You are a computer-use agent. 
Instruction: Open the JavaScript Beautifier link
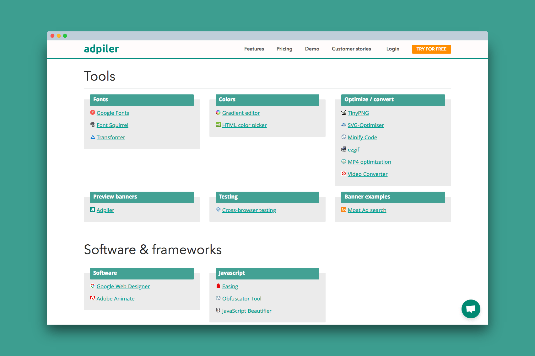pyautogui.click(x=247, y=311)
